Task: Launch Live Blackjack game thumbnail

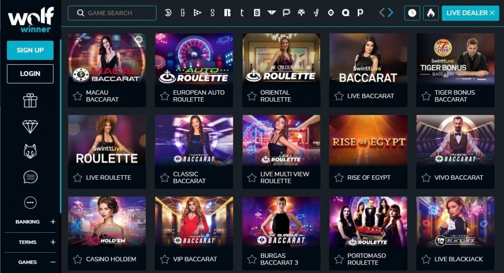Action: pos(455,222)
